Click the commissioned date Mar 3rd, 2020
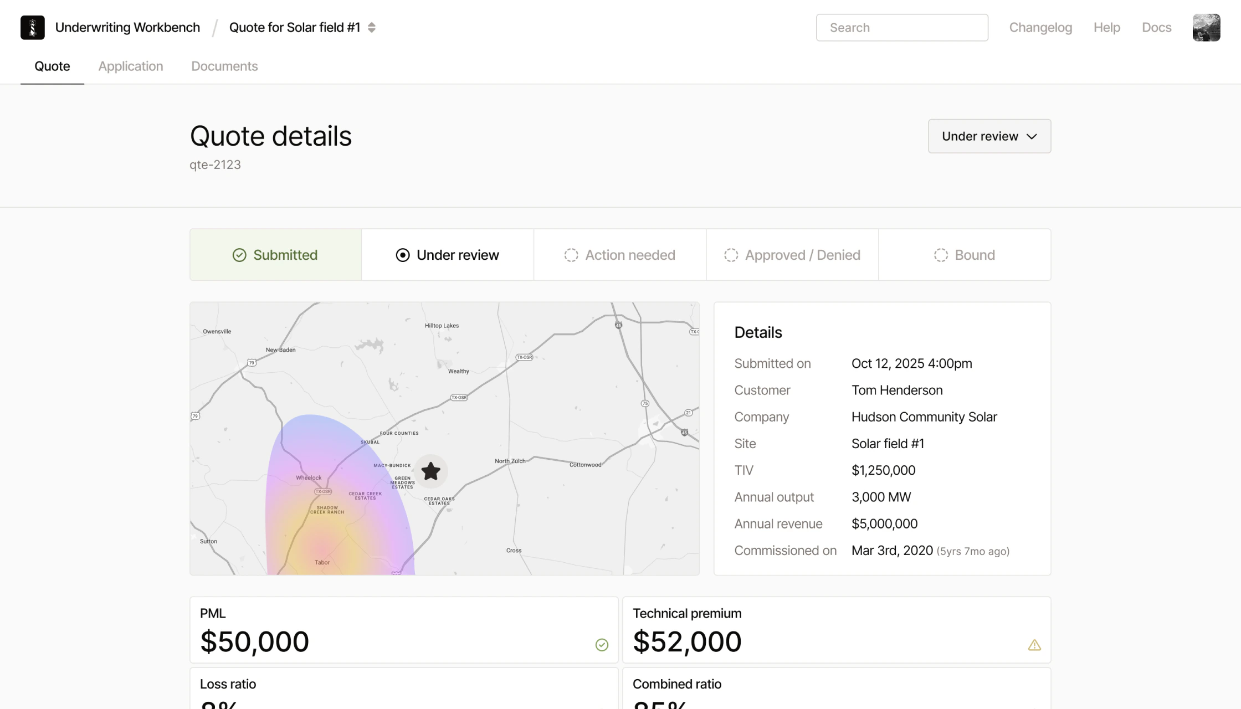Screen dimensions: 1241x709 click(x=892, y=551)
